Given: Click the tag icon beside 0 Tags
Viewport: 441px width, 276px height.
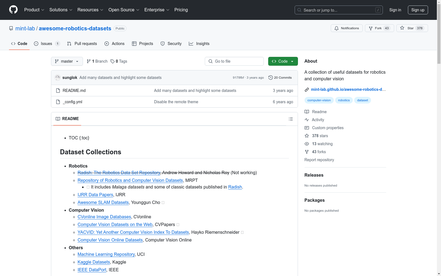Looking at the screenshot, I should point(112,61).
